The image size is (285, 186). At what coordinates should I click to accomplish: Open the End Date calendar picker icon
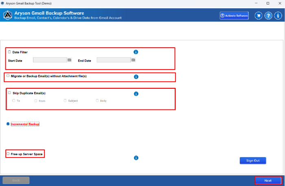tap(133, 60)
